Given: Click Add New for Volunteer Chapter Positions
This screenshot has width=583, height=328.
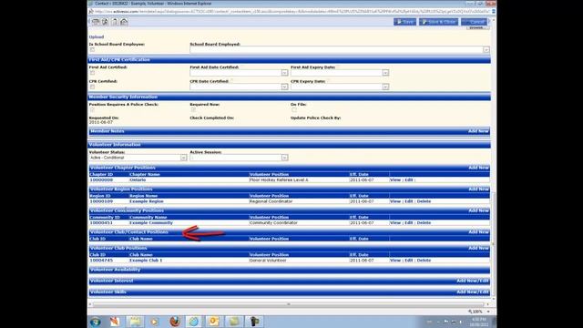Looking at the screenshot, I should click(x=478, y=168).
